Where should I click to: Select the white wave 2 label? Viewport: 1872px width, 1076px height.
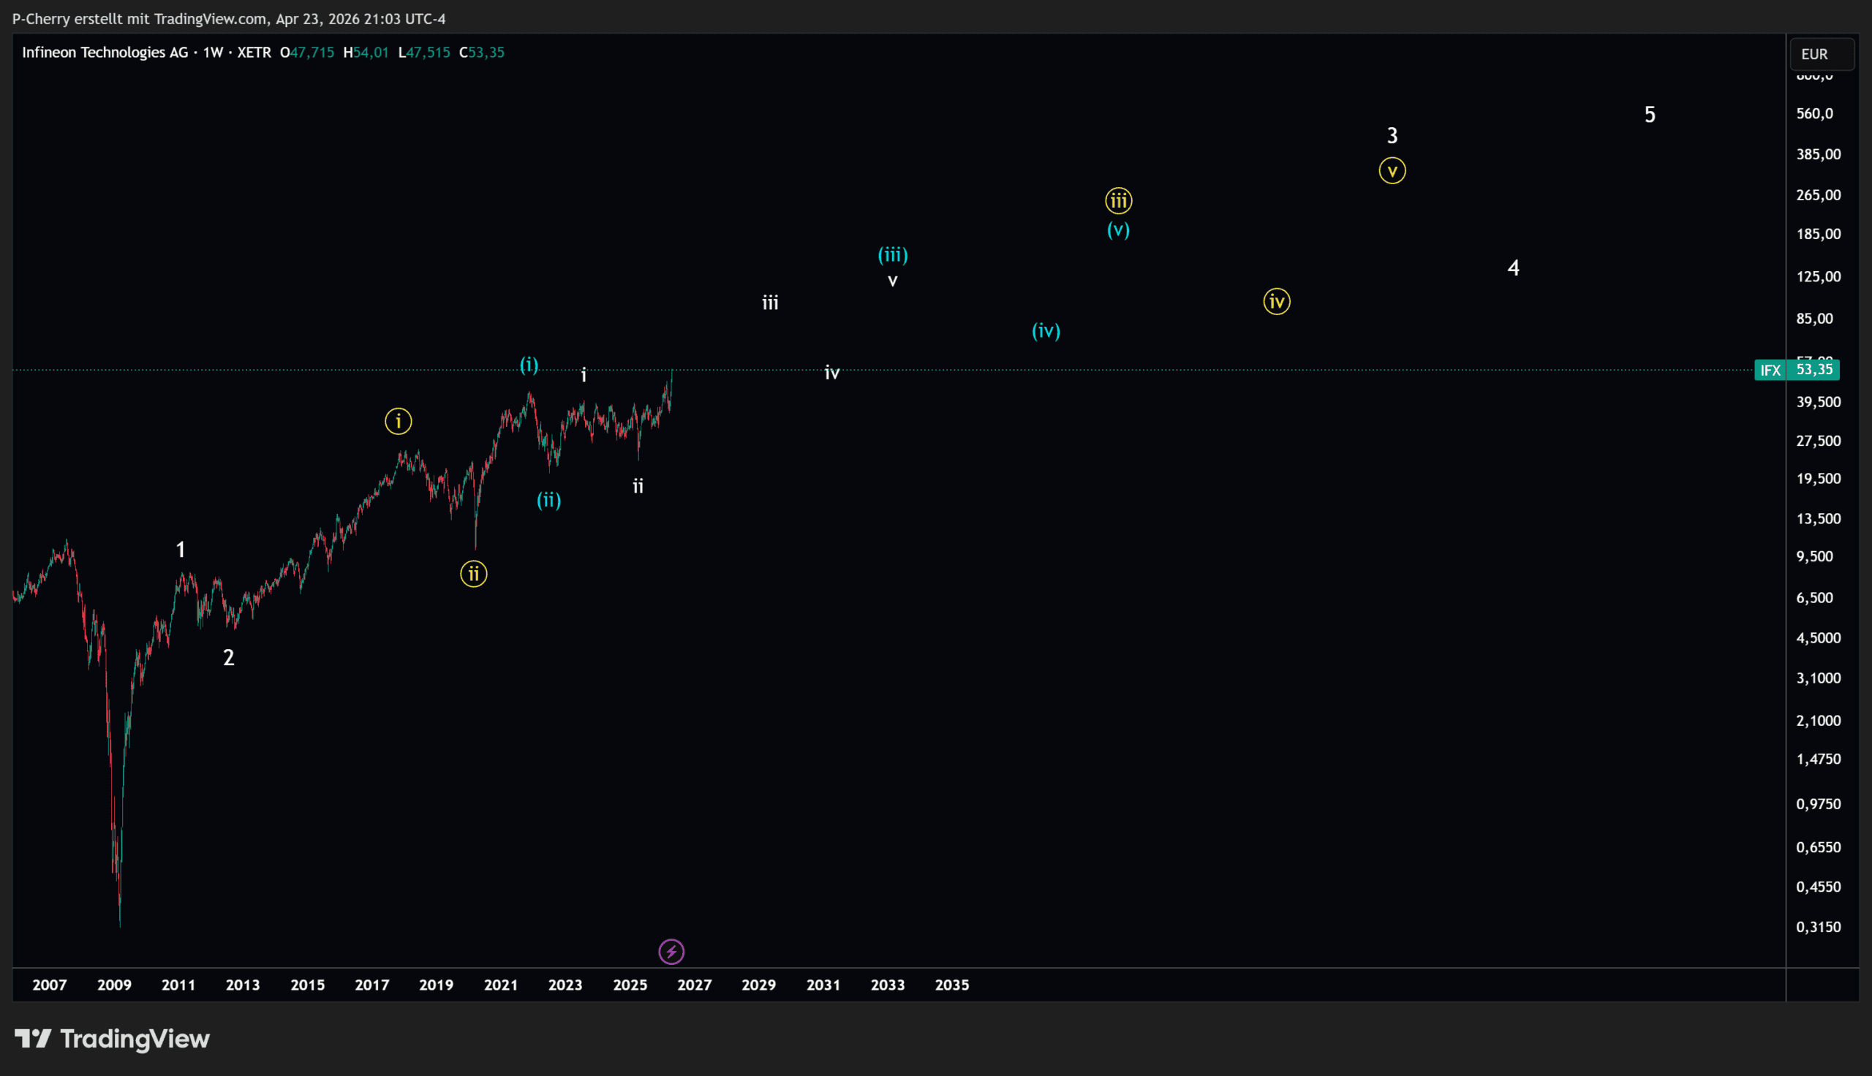(x=228, y=657)
